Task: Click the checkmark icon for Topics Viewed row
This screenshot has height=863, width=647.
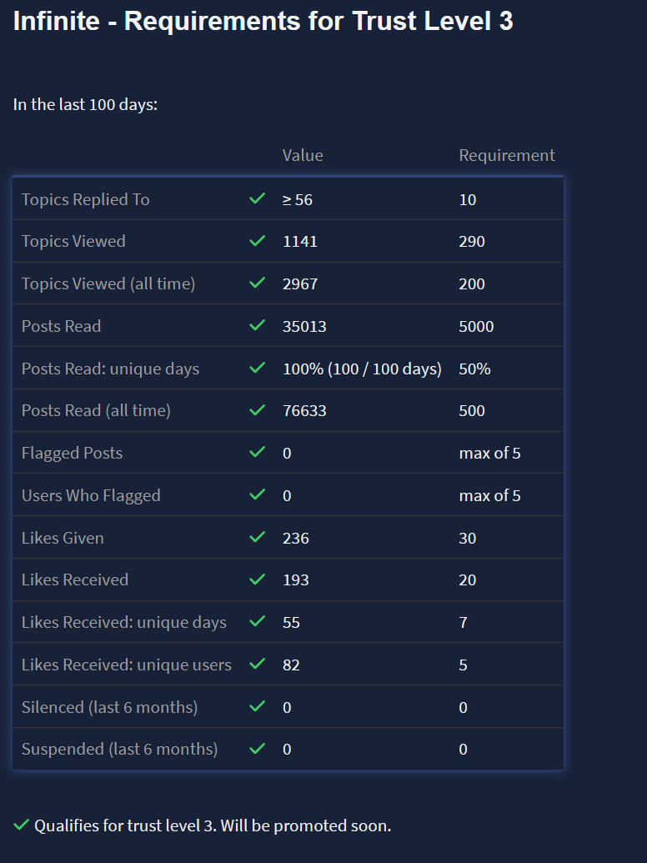Action: pos(258,241)
